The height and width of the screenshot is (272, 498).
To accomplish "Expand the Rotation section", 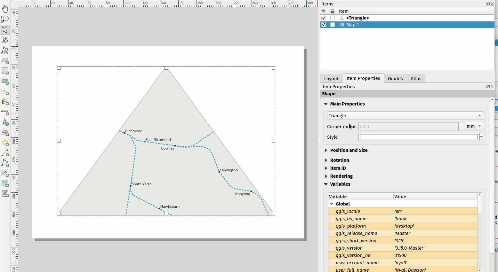I will [x=339, y=160].
